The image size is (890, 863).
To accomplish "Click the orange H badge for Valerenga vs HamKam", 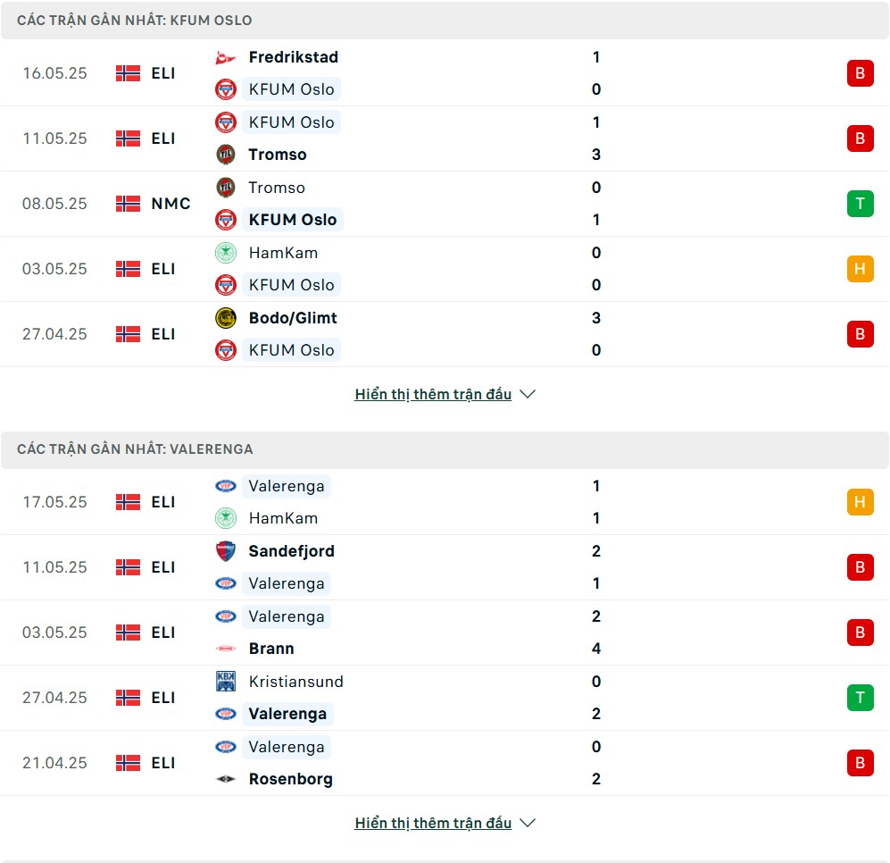I will [860, 502].
